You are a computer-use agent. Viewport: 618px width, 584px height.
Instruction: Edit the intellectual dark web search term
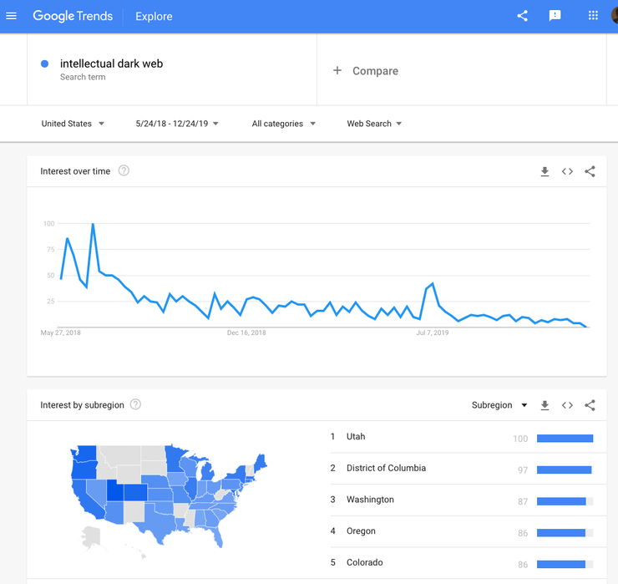111,63
